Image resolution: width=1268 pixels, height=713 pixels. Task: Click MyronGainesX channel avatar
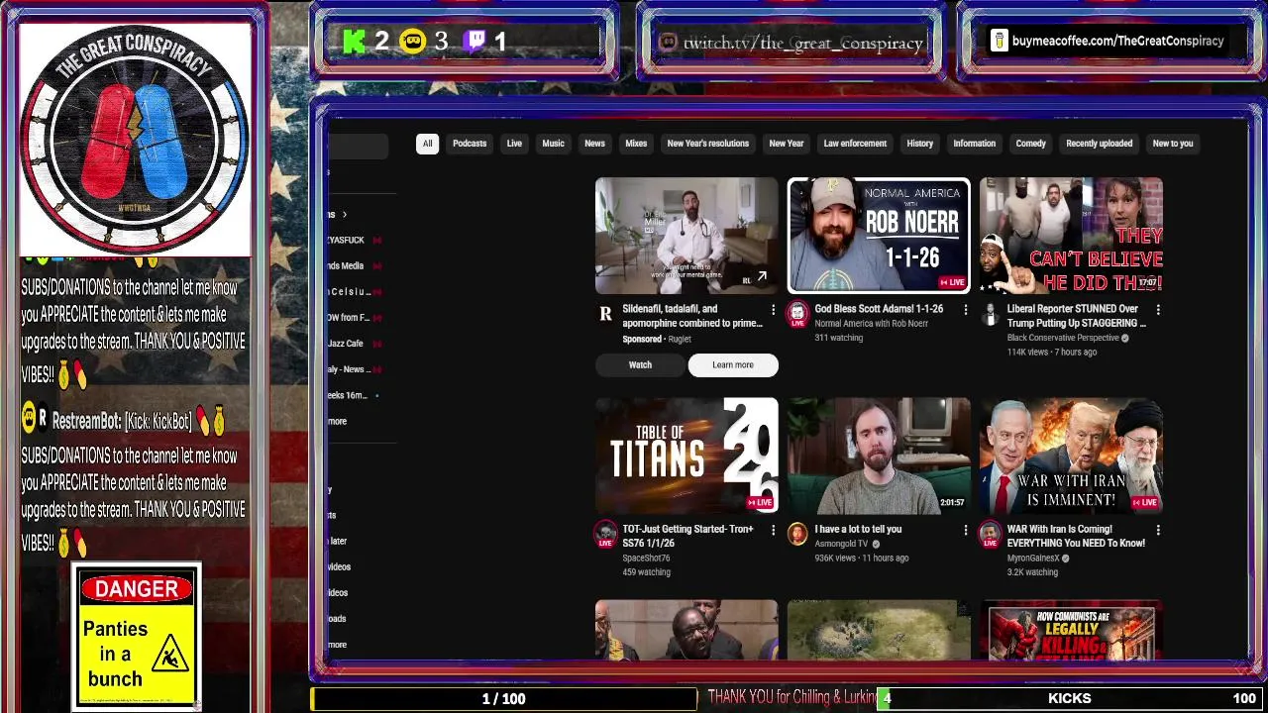990,536
